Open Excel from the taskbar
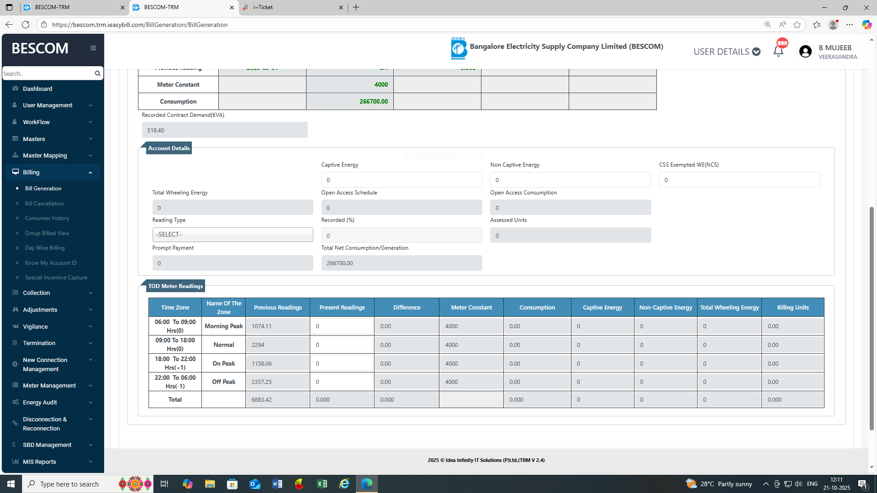 pyautogui.click(x=322, y=484)
